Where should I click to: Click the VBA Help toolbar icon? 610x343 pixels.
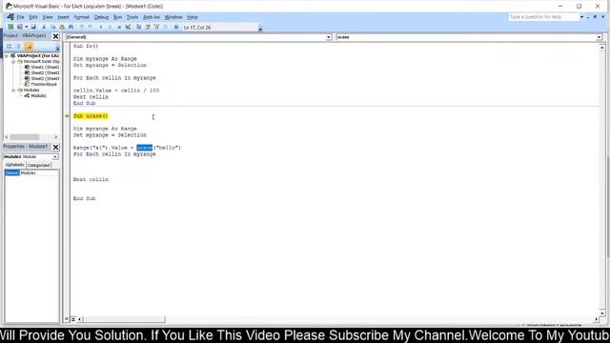[176, 27]
